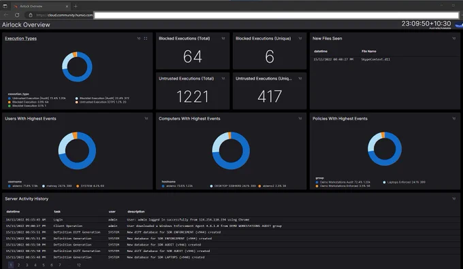Click the 1d time badge on Execution Types
Image resolution: width=463 pixels, height=269 pixels.
tap(139, 38)
